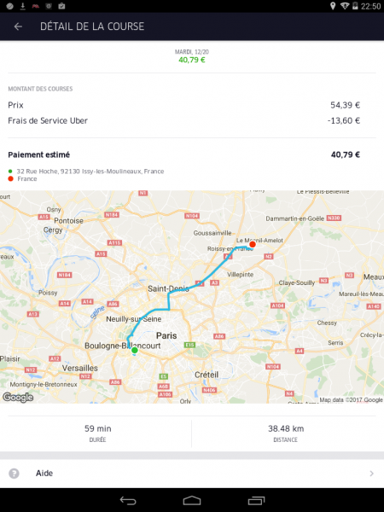Tap the France drop-off address line
Viewport: 384px width, 512px height.
(x=27, y=178)
